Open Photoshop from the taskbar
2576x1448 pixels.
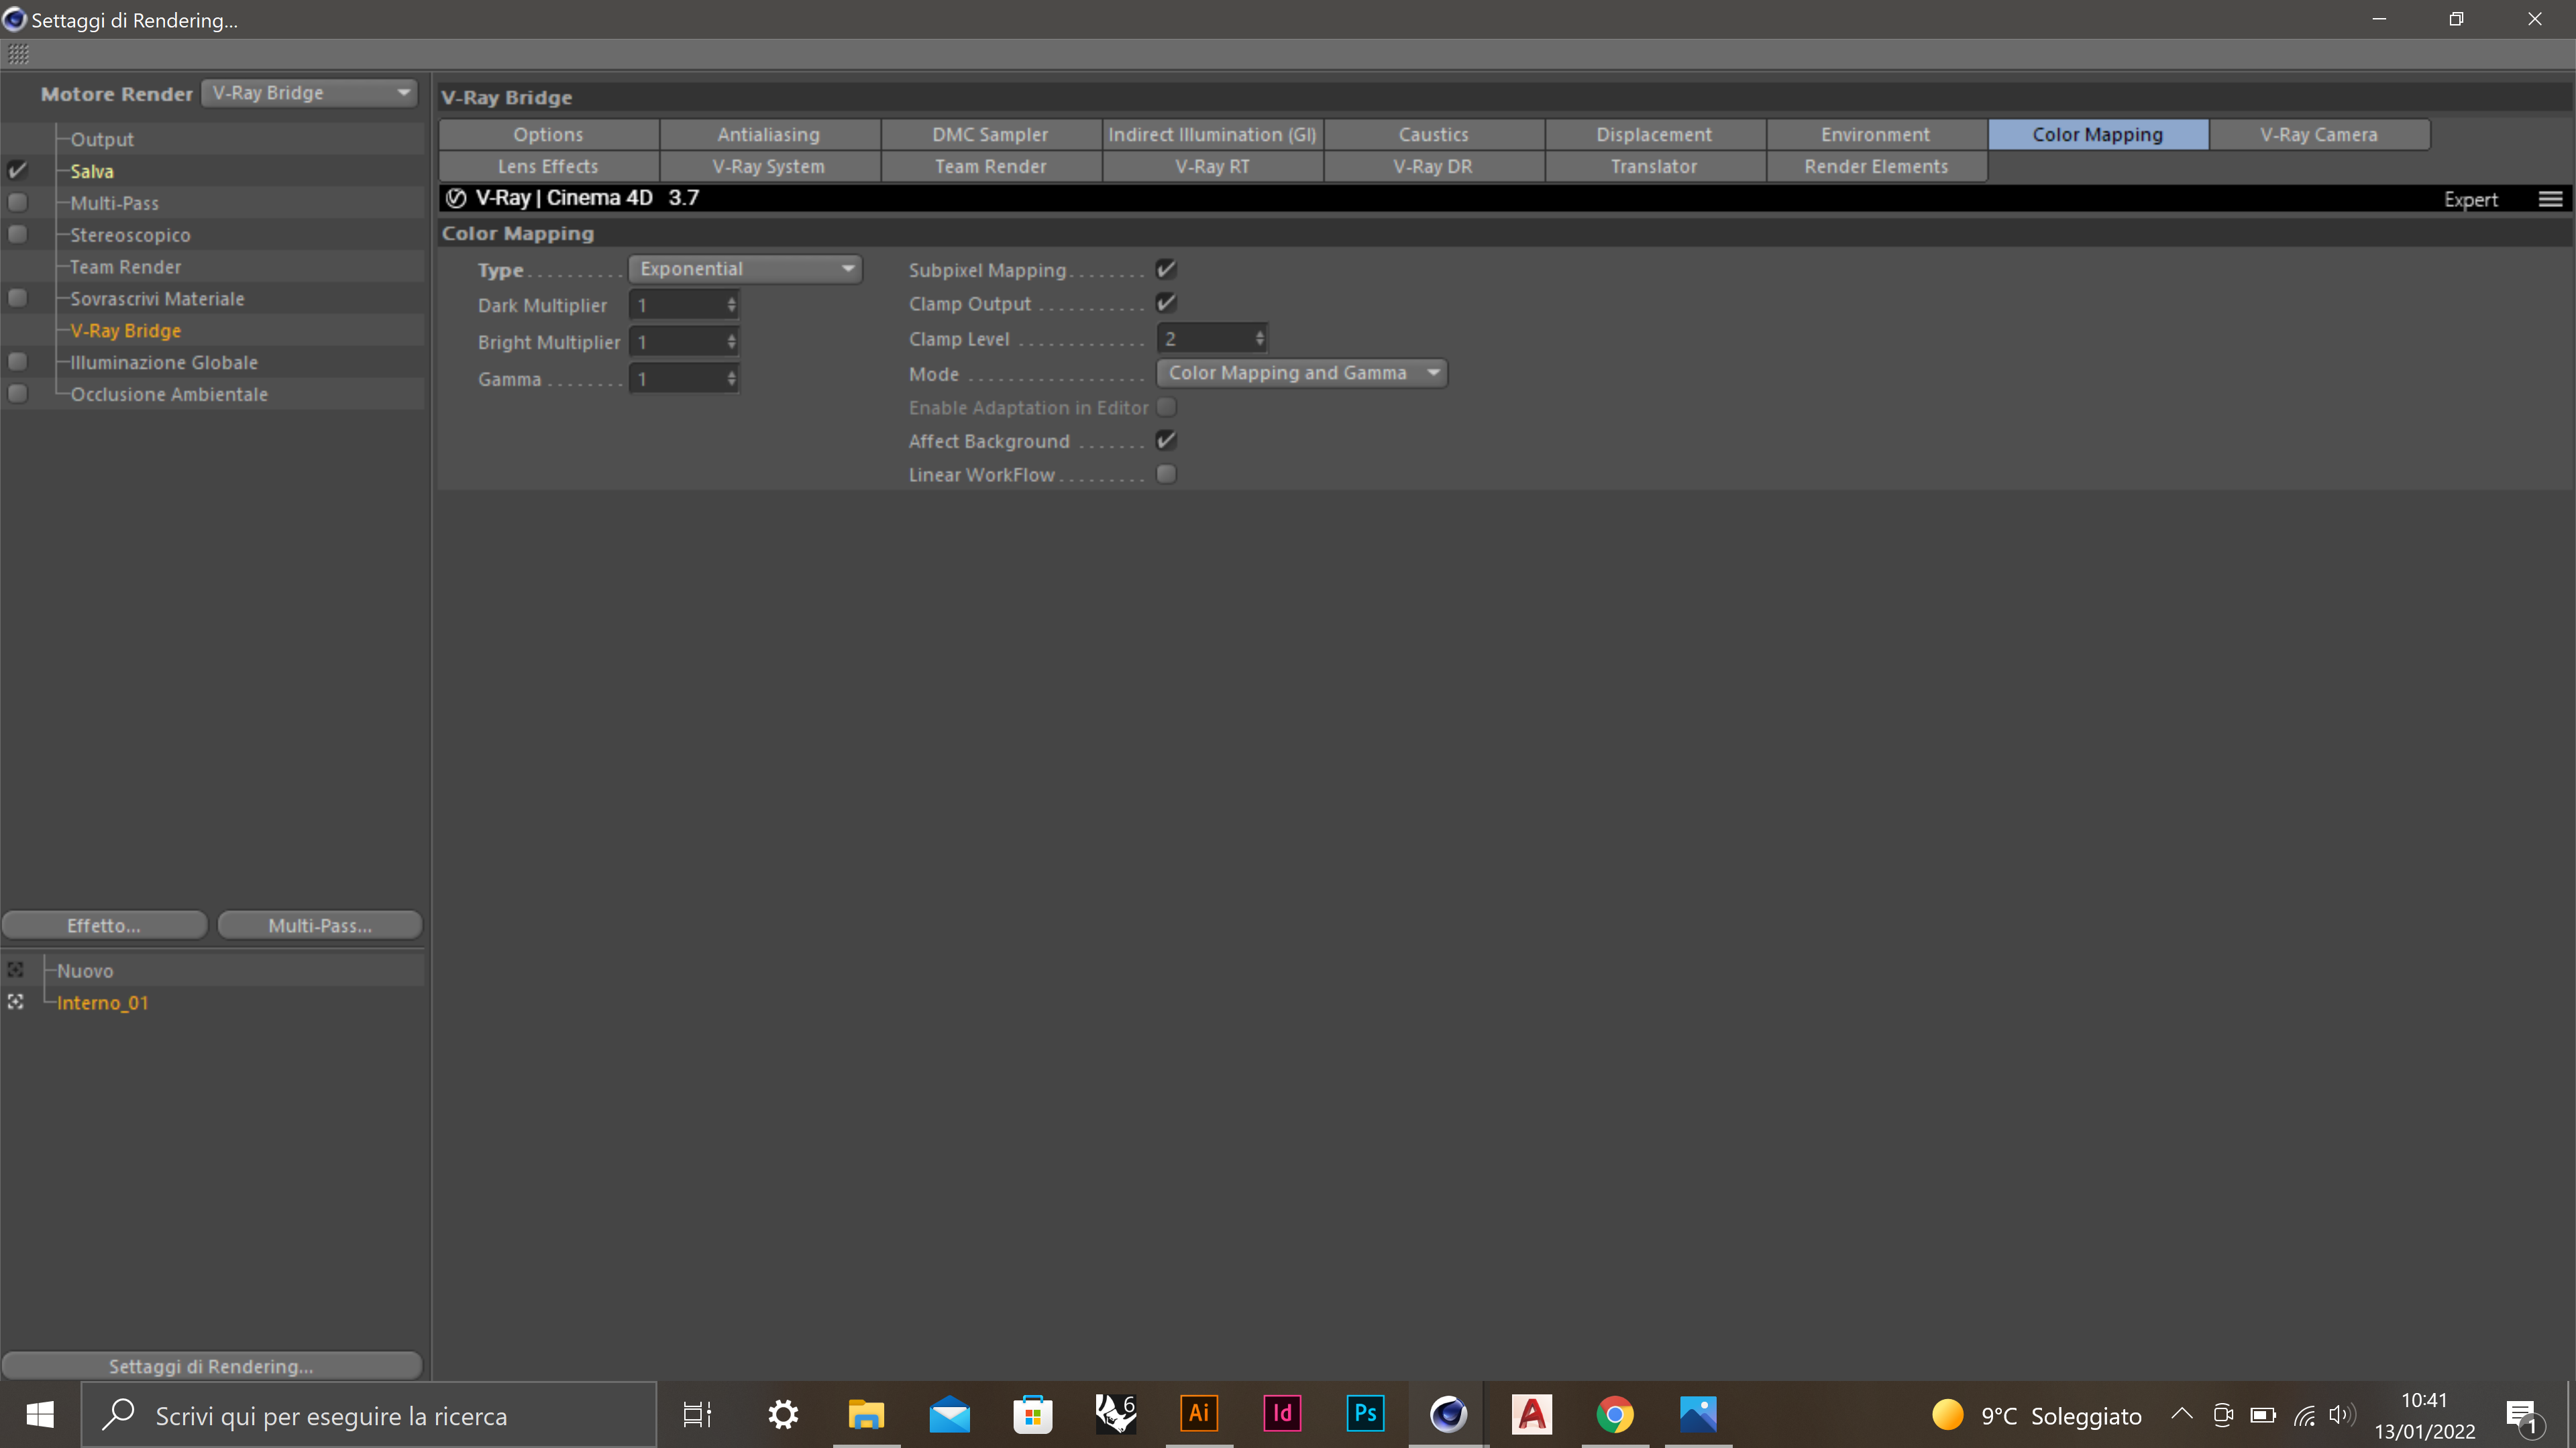click(x=1365, y=1414)
